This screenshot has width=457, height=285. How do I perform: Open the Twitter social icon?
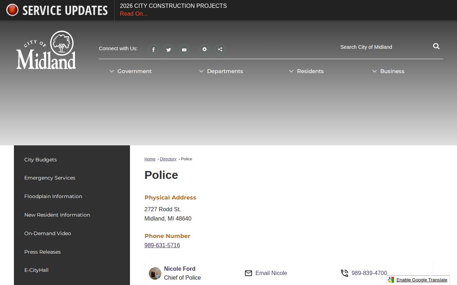click(169, 50)
